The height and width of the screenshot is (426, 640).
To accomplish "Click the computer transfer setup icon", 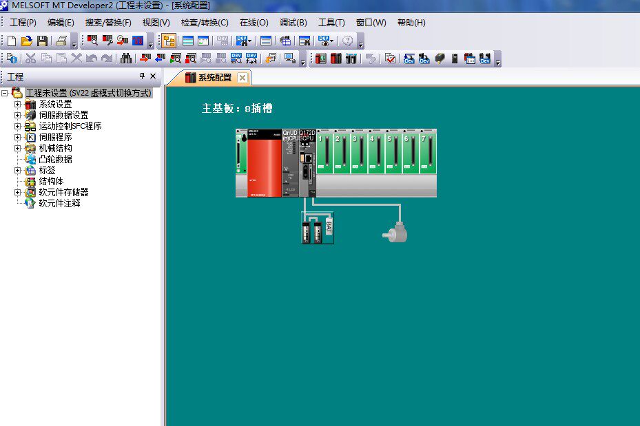I will [x=290, y=58].
